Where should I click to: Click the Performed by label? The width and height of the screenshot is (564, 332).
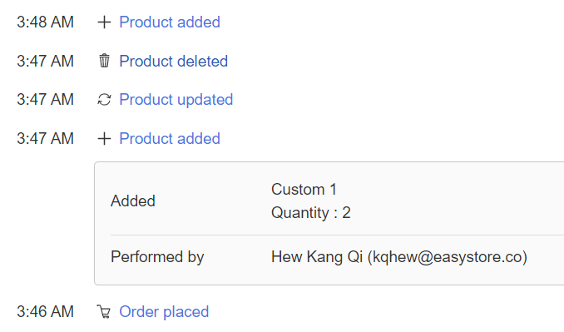click(157, 257)
